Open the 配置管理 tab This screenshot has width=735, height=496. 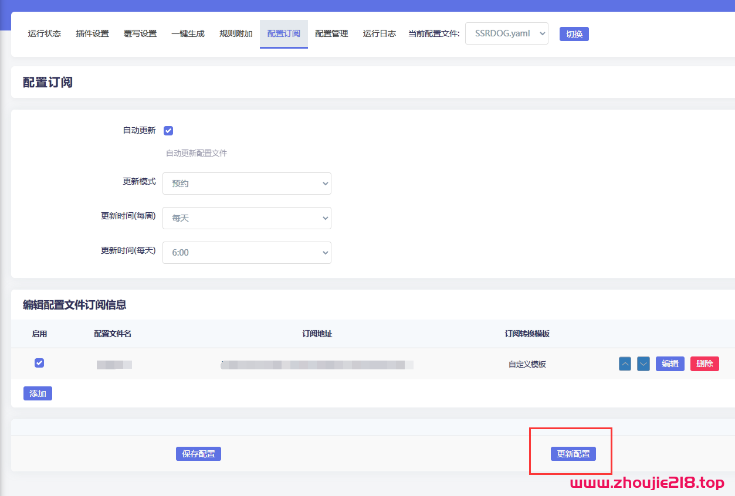pos(331,33)
